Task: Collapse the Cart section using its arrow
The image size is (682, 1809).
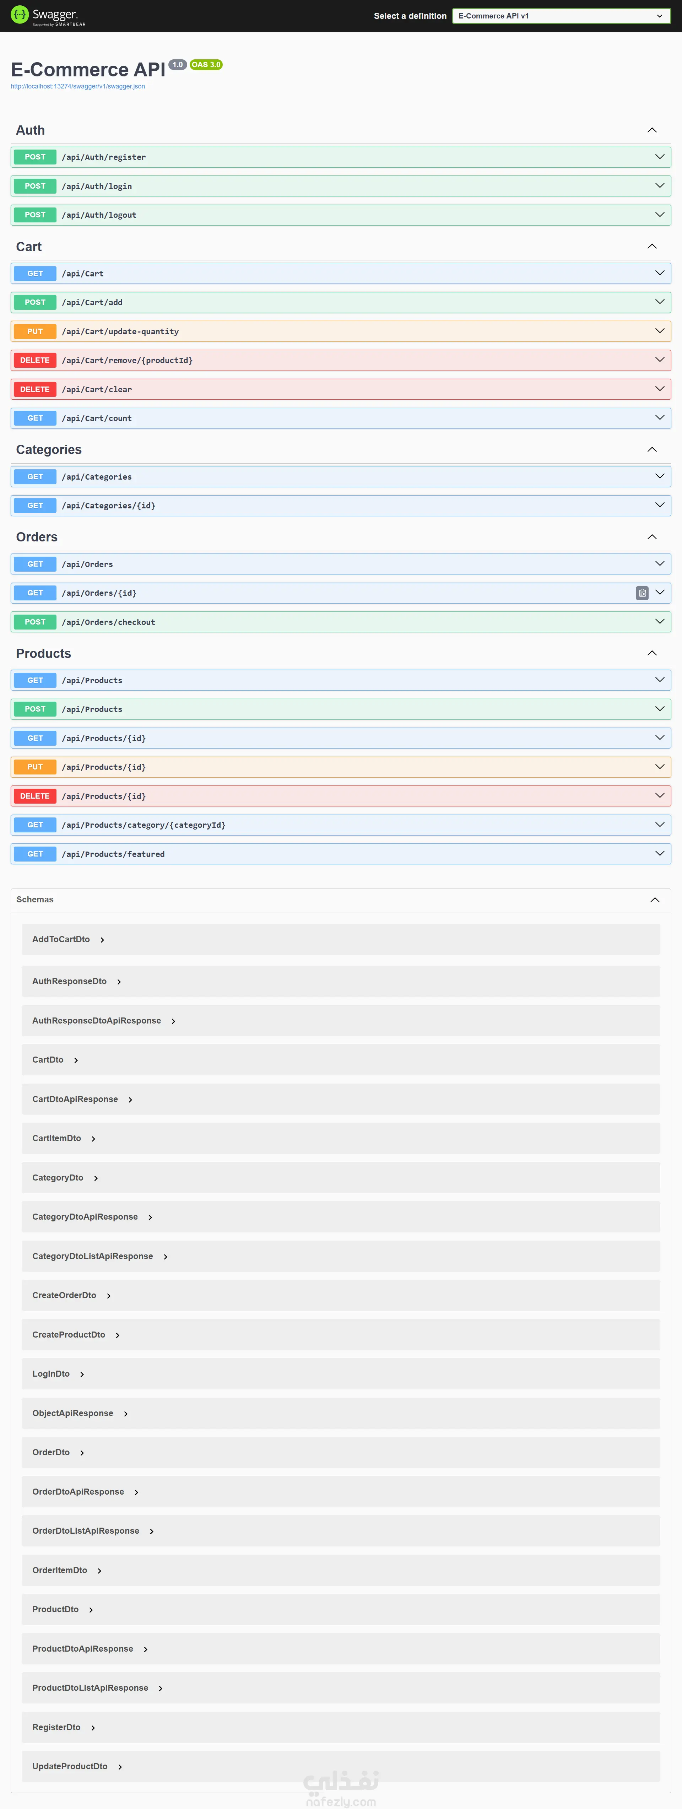Action: tap(652, 247)
